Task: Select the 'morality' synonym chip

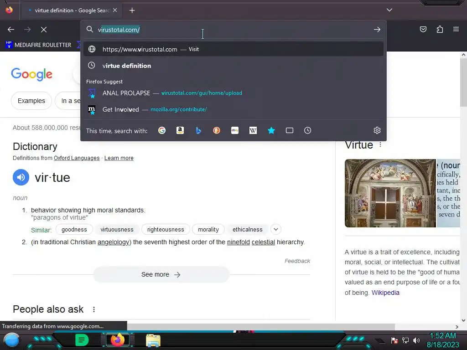Action: pyautogui.click(x=208, y=230)
